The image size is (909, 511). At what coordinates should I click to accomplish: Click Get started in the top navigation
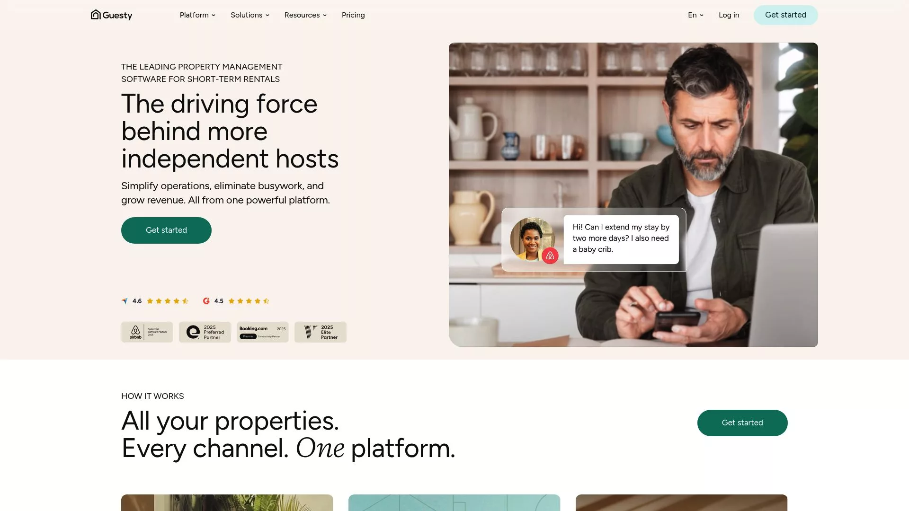785,15
